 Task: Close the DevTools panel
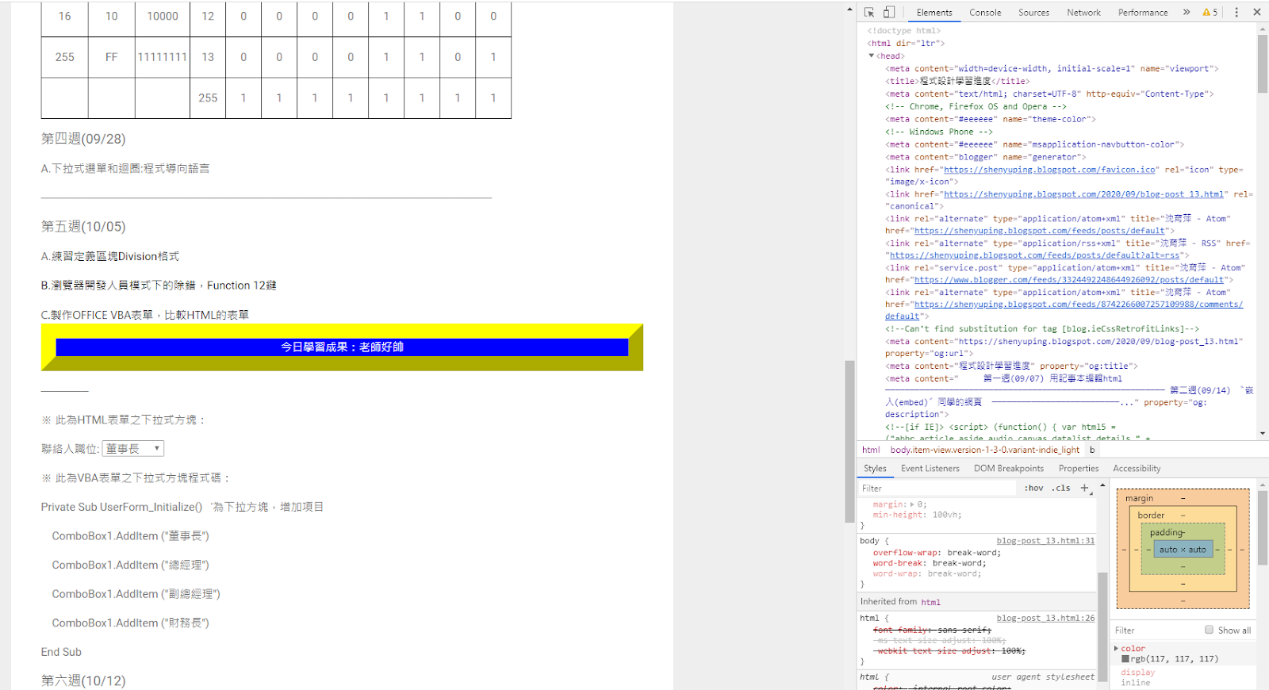pos(1257,12)
